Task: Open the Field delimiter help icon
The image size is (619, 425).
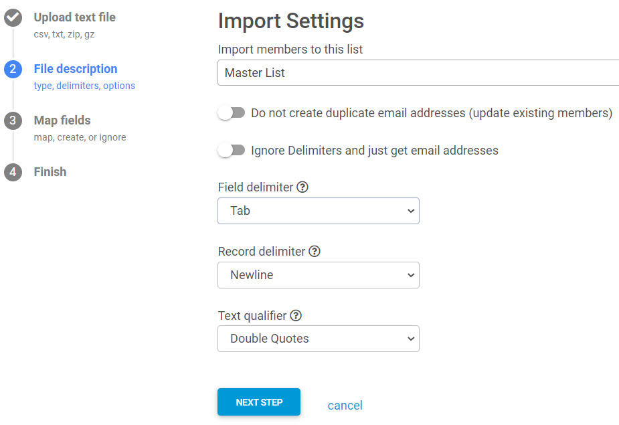Action: pyautogui.click(x=302, y=187)
